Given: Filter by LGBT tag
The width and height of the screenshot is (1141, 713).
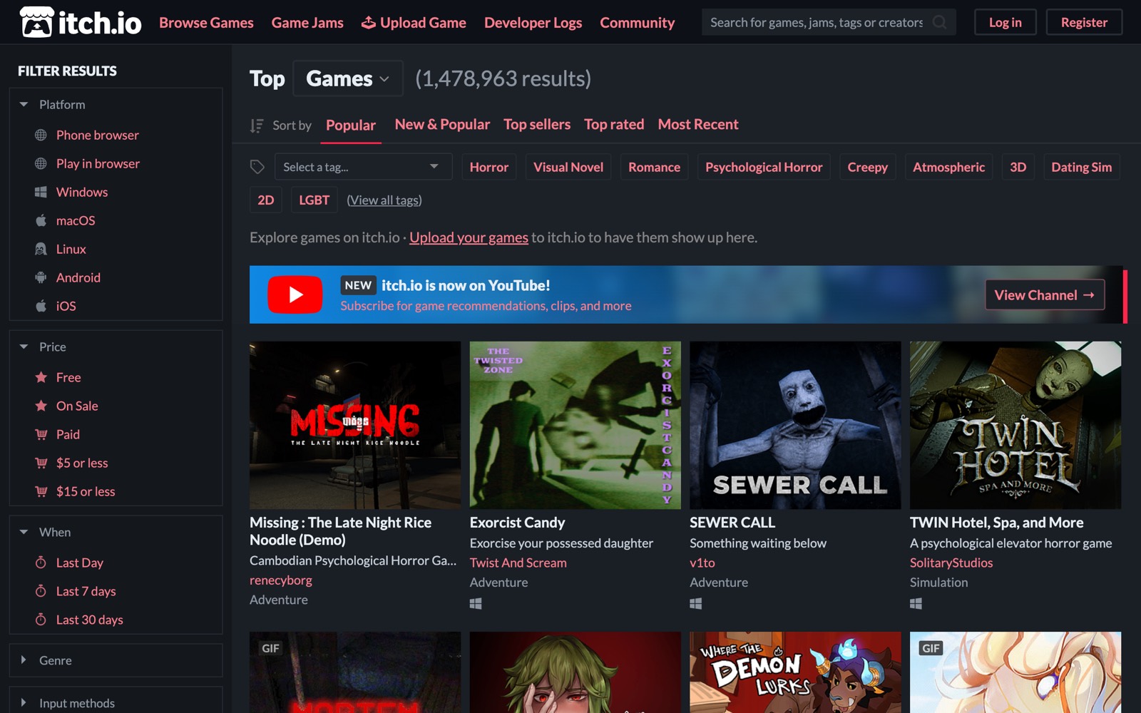Looking at the screenshot, I should coord(314,200).
